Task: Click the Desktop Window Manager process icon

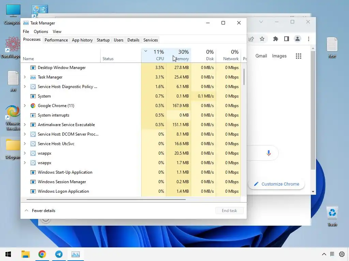Action: (33, 68)
